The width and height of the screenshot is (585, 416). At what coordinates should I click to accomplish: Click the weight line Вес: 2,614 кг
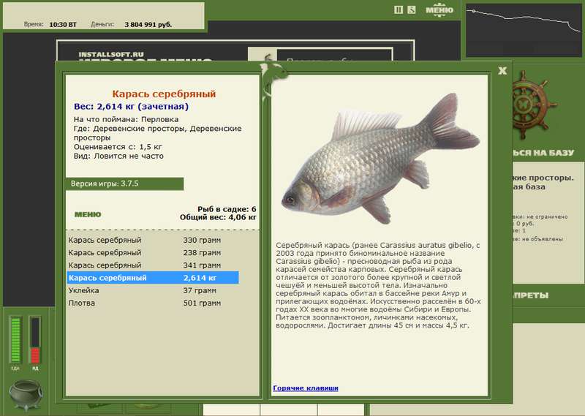tap(131, 106)
